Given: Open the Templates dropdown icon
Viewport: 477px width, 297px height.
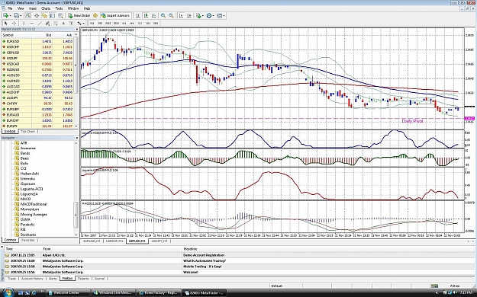Looking at the screenshot, I should [x=221, y=15].
